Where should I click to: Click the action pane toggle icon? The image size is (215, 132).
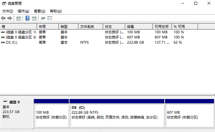pos(34,18)
